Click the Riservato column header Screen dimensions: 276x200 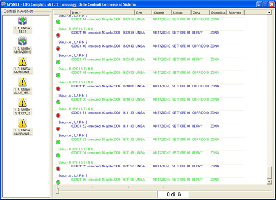236,13
